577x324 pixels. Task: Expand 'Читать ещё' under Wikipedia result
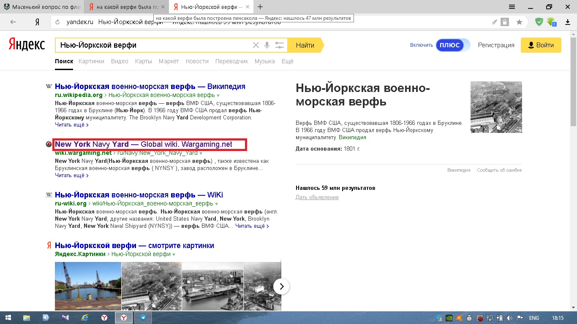tap(72, 125)
